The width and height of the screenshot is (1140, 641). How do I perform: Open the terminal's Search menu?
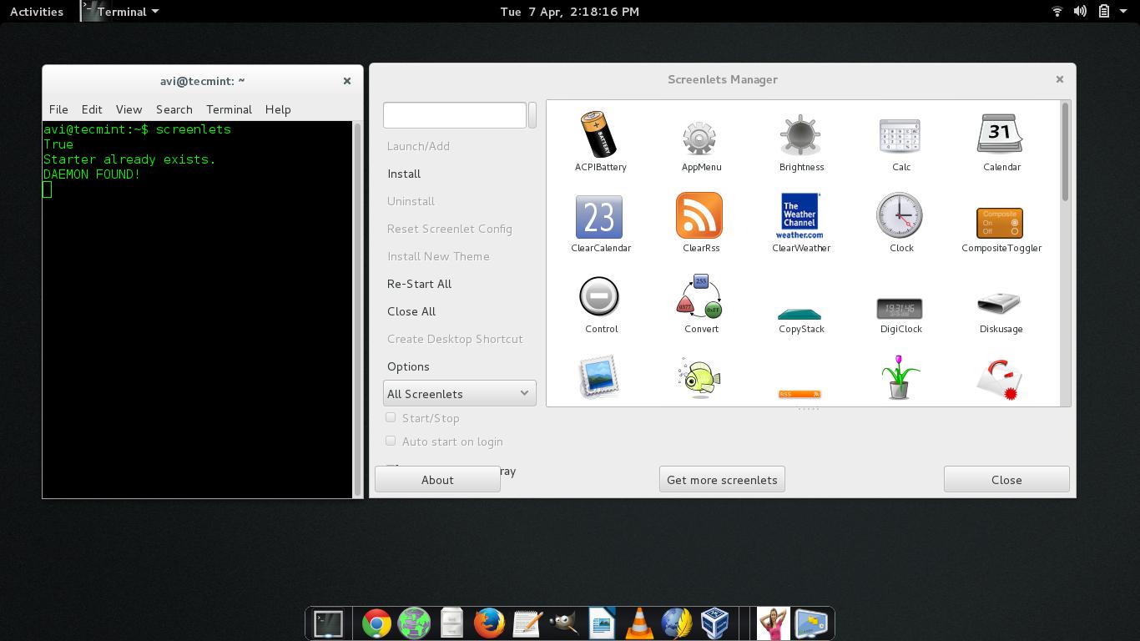174,109
